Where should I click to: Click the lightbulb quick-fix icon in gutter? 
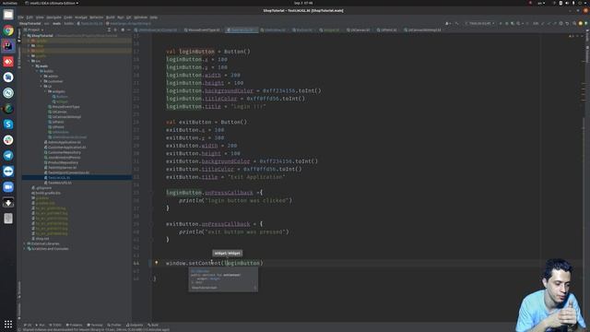[x=157, y=262]
